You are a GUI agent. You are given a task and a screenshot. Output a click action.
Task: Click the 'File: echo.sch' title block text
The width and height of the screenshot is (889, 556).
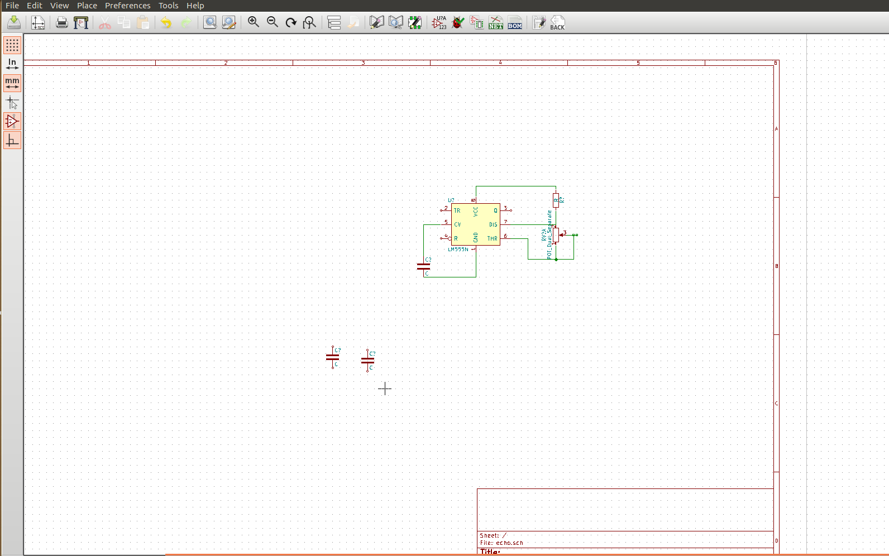click(501, 543)
